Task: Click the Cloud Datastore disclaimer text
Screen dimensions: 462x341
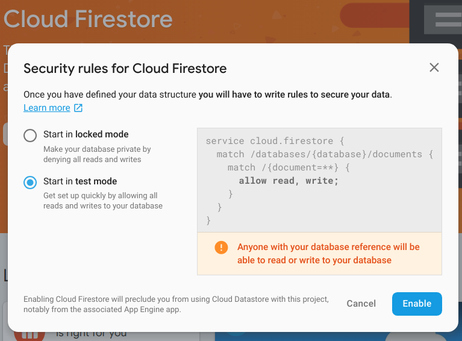Action: [x=176, y=304]
